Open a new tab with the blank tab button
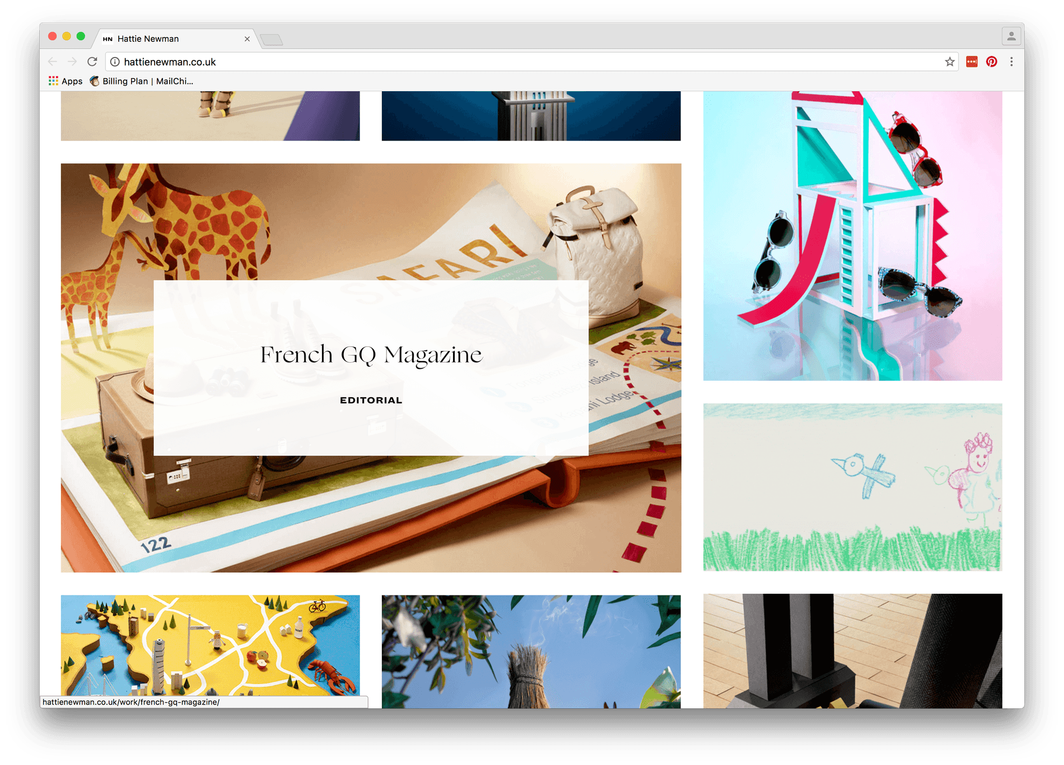This screenshot has height=765, width=1064. point(272,40)
